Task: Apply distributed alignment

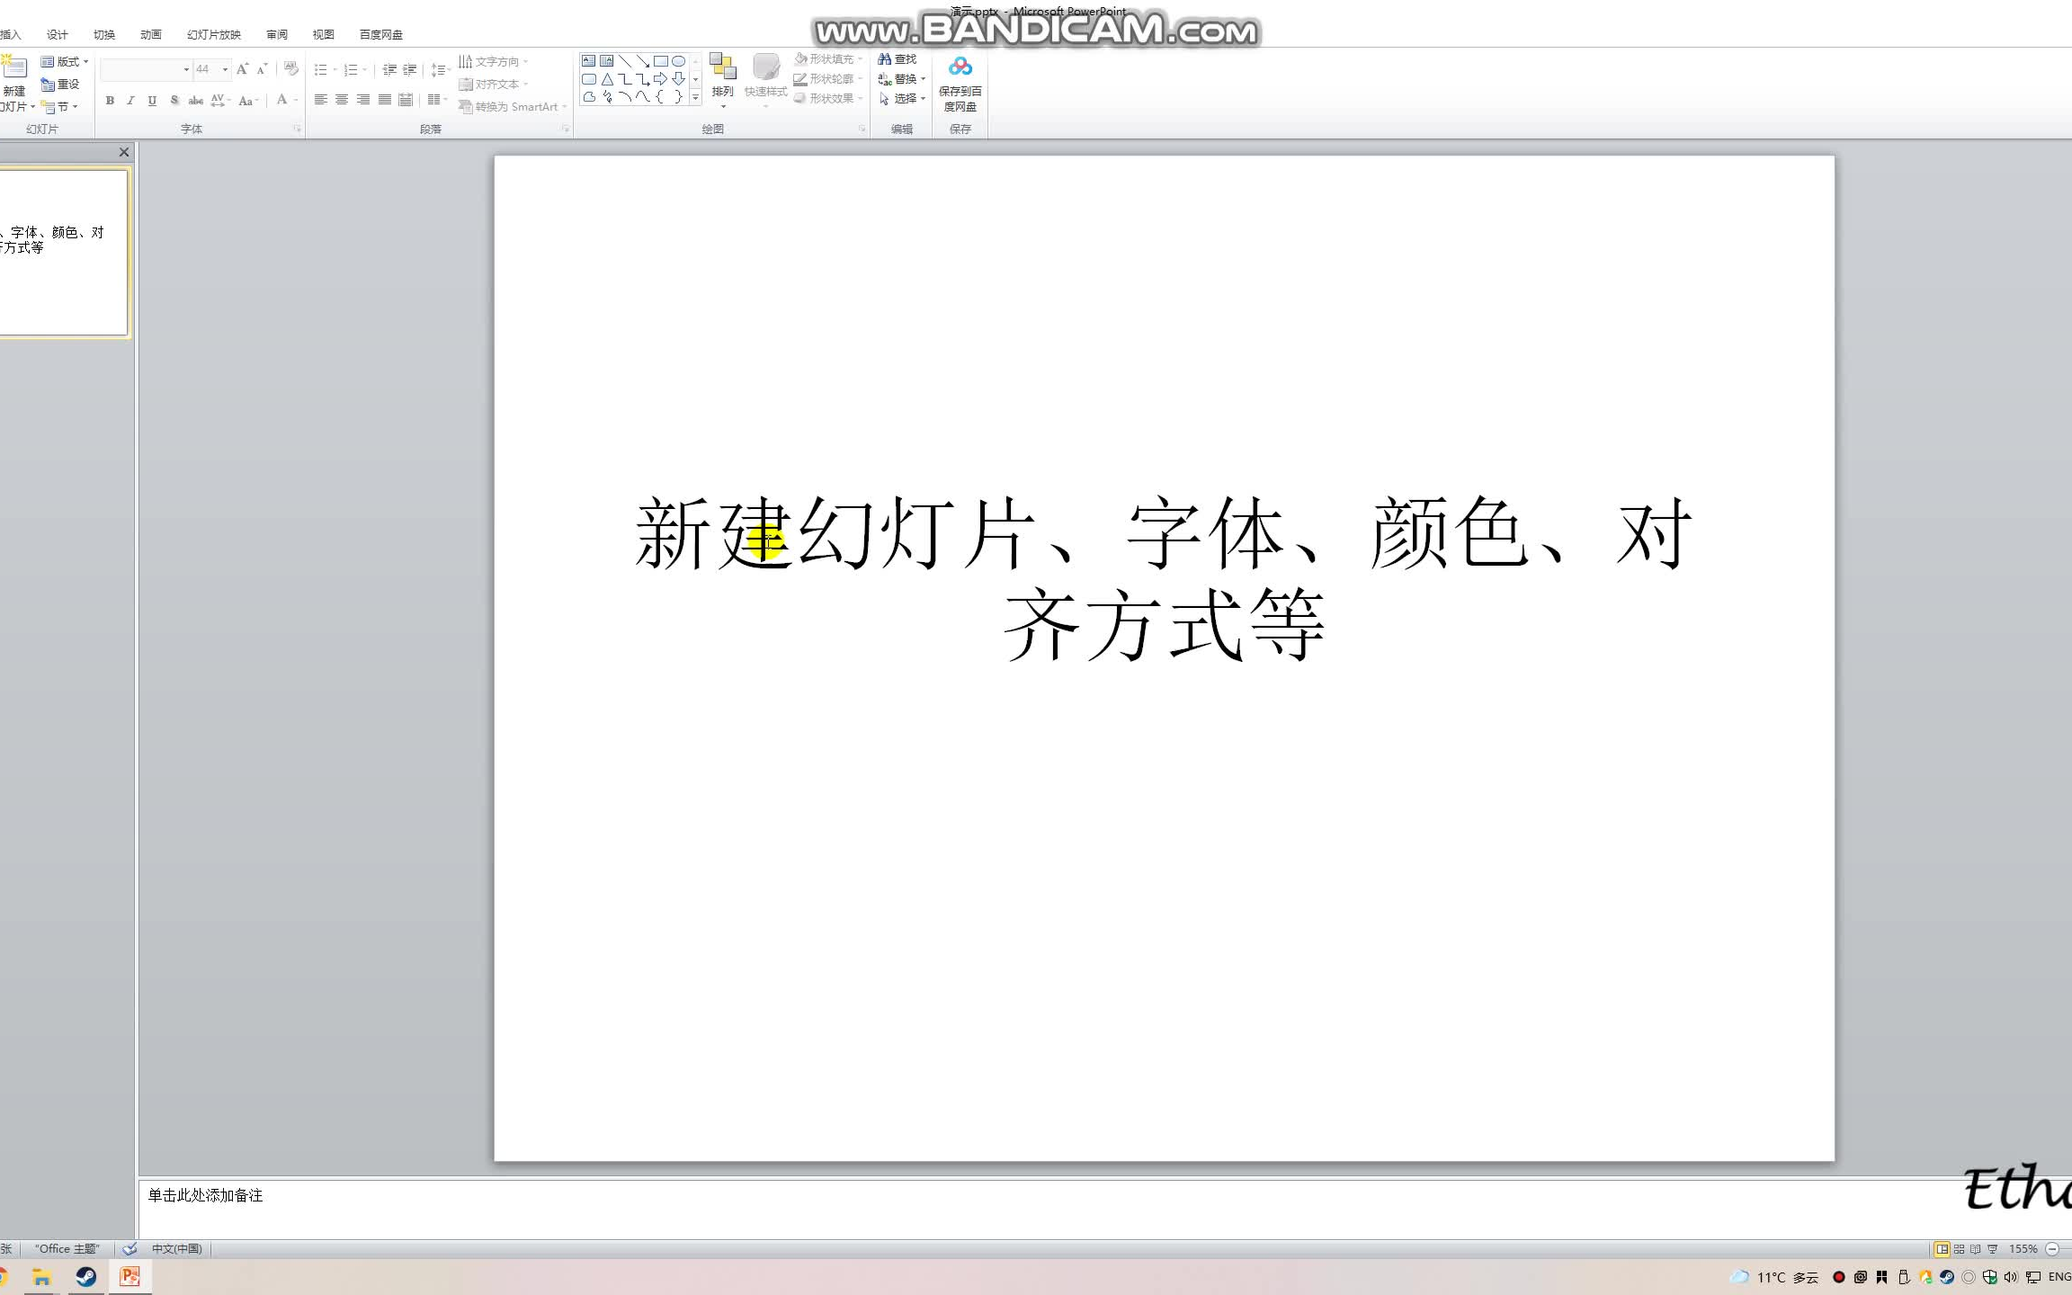Action: coord(406,100)
